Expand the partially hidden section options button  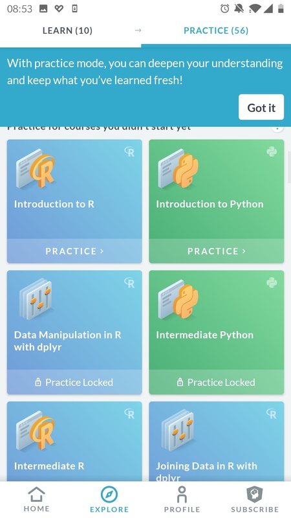[x=277, y=129]
